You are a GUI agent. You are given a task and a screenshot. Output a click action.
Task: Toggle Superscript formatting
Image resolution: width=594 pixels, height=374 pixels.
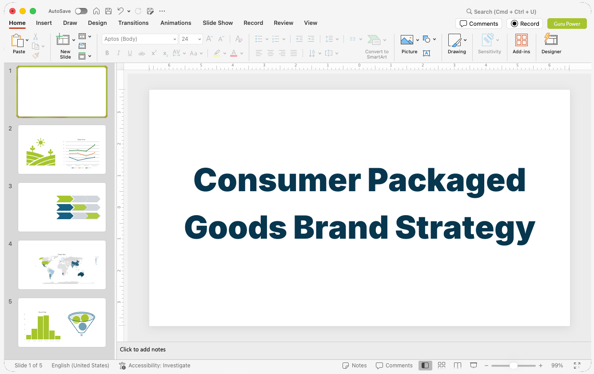154,53
